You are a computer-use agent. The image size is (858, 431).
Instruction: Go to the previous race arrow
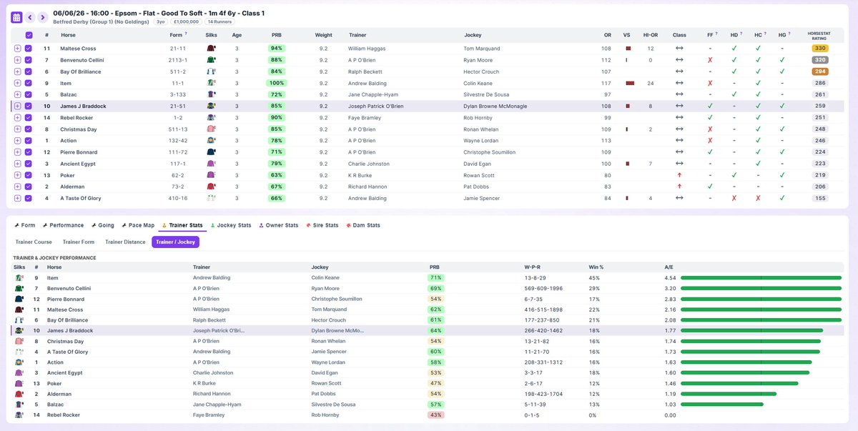pyautogui.click(x=31, y=17)
